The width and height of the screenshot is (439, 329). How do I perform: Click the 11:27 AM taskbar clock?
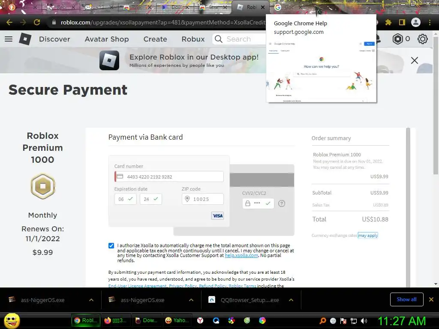402,321
